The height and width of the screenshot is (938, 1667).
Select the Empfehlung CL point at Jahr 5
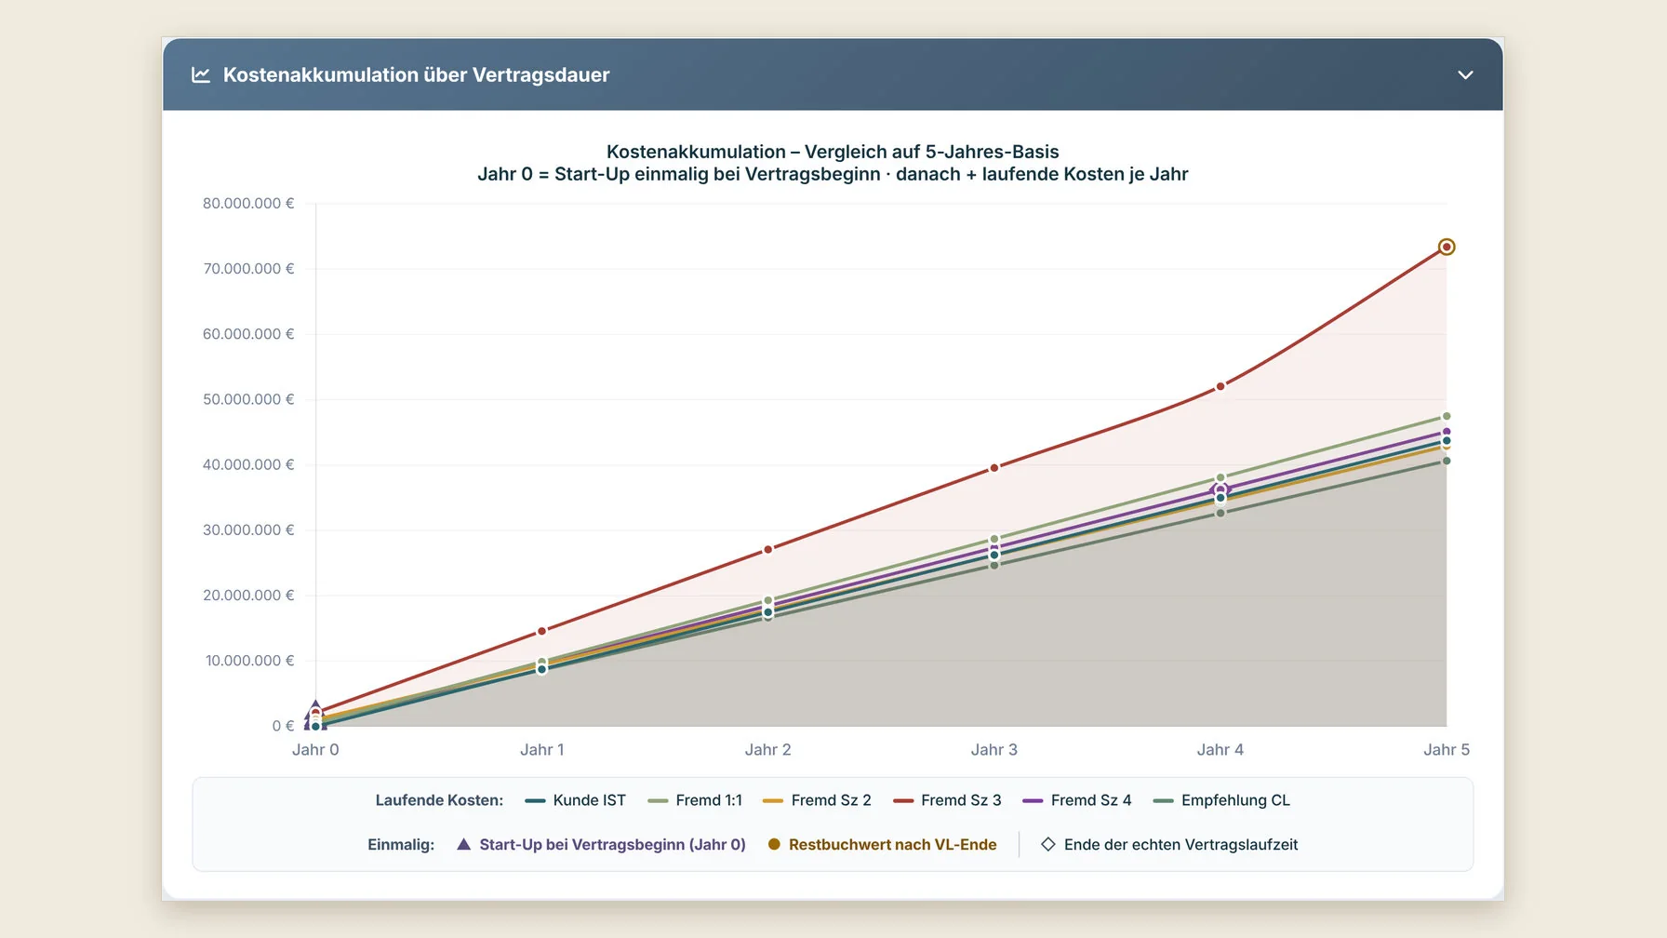[x=1447, y=461]
